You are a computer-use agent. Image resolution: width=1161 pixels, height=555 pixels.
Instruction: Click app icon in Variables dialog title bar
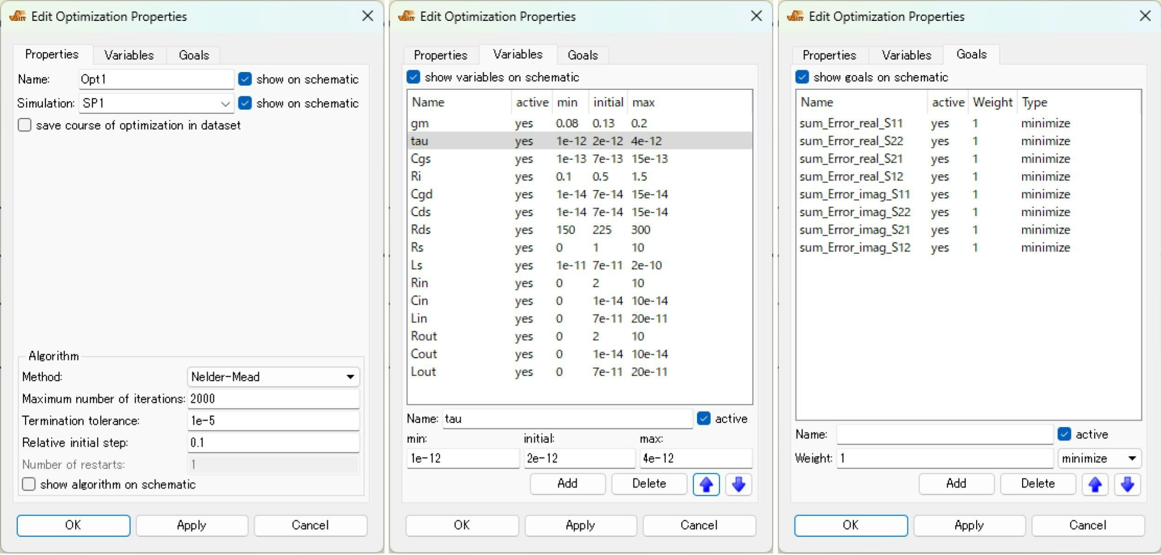[x=406, y=16]
